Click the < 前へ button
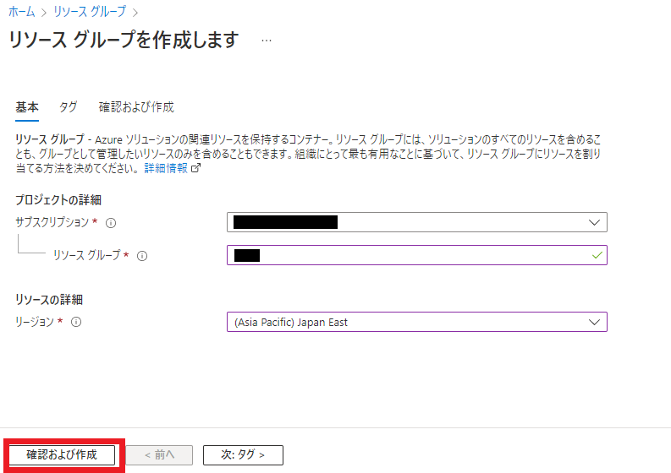Screen dimensions: 671x473 pos(159,454)
